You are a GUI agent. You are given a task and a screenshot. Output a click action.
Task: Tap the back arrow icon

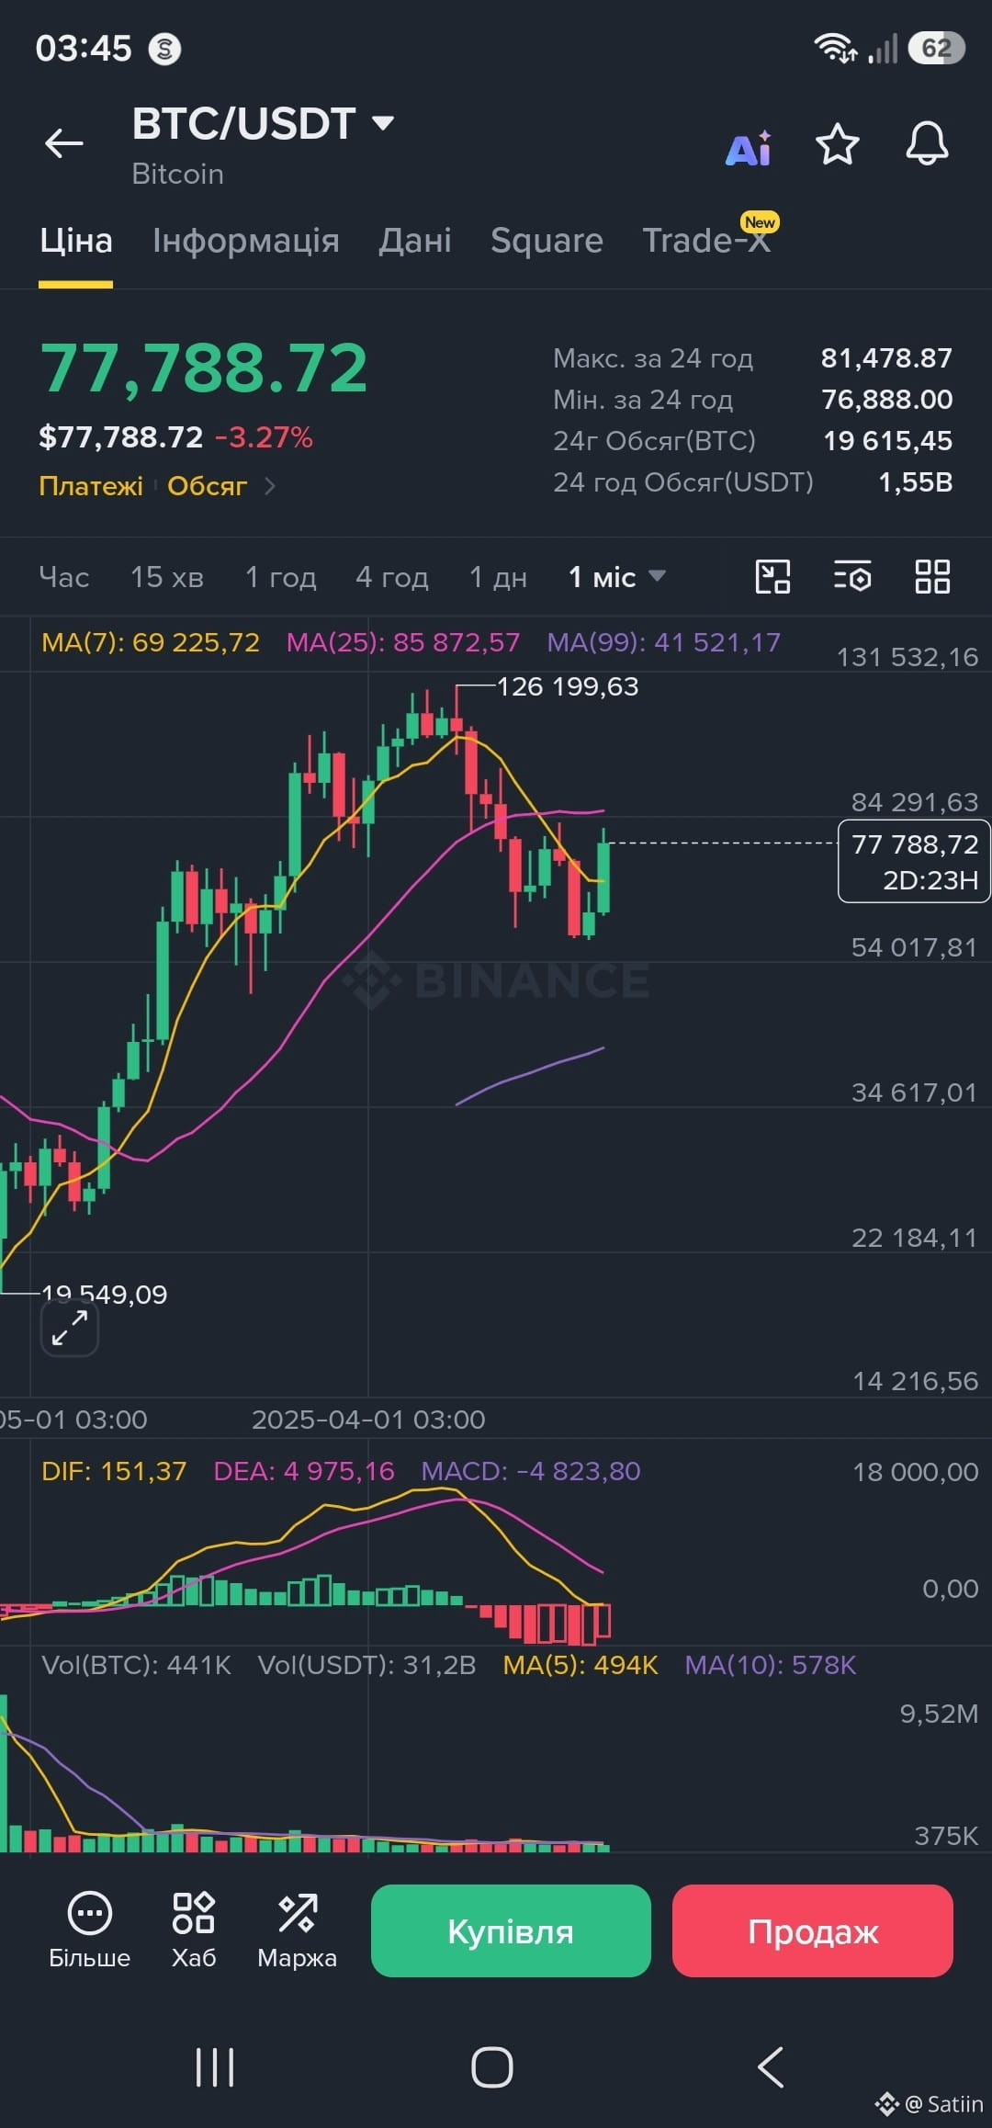tap(64, 143)
